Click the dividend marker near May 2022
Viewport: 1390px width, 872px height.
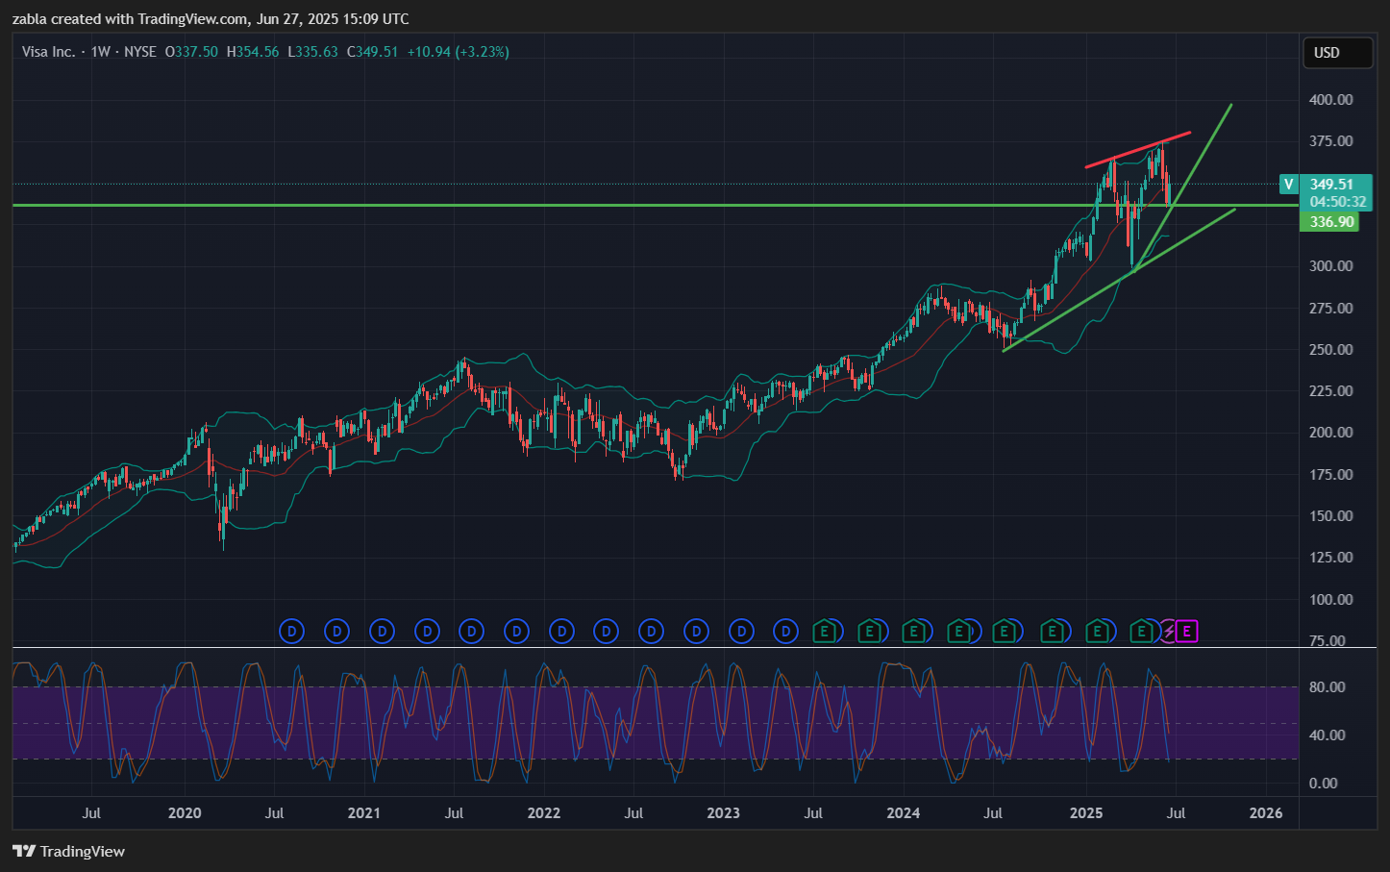(606, 632)
